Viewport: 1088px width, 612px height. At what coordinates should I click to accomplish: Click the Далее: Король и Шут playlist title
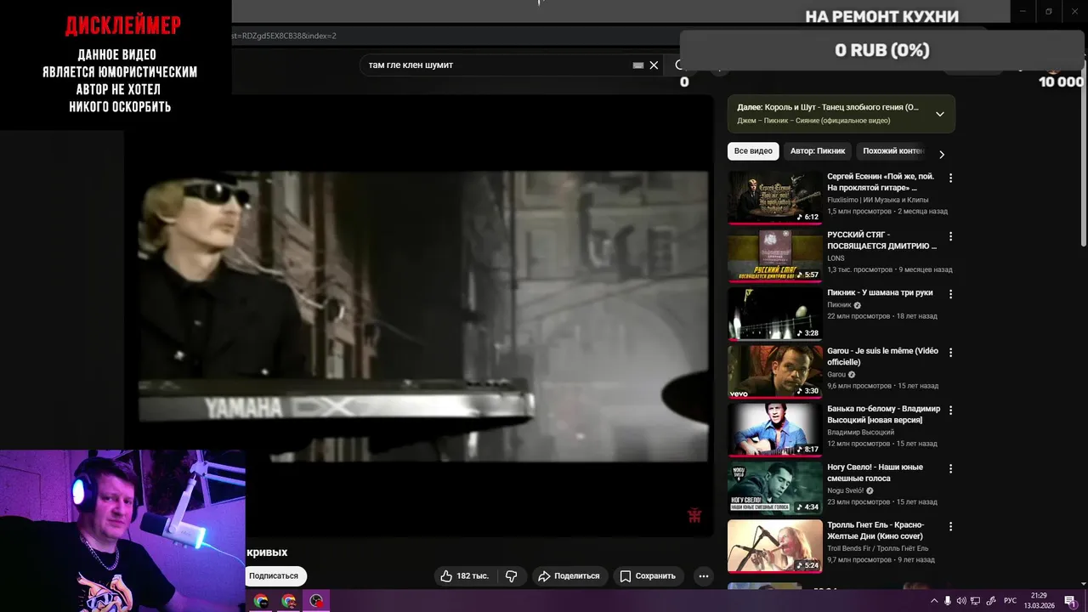click(x=828, y=108)
